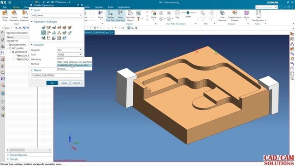Select last operation subtype icon in bottom row
295x166 pixels.
tap(65, 38)
